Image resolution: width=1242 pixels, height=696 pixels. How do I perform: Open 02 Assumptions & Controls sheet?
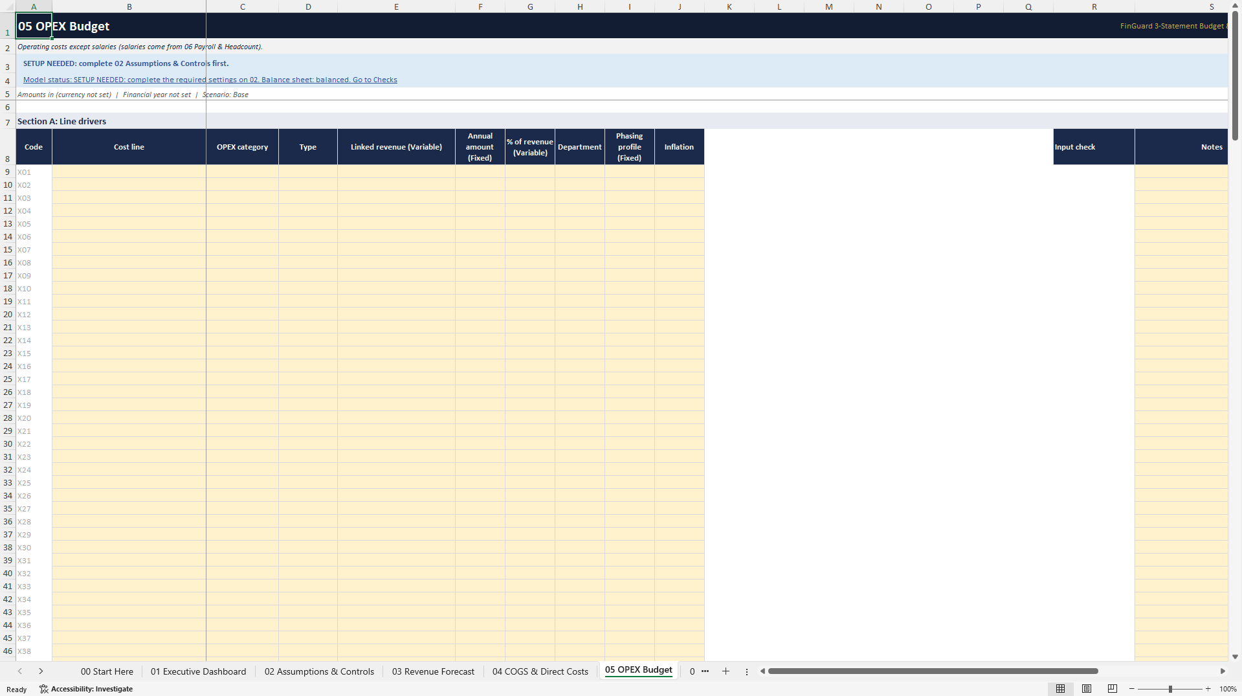[x=319, y=671]
